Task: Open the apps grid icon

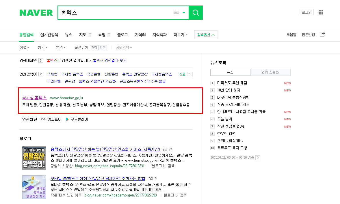Action: click(321, 12)
